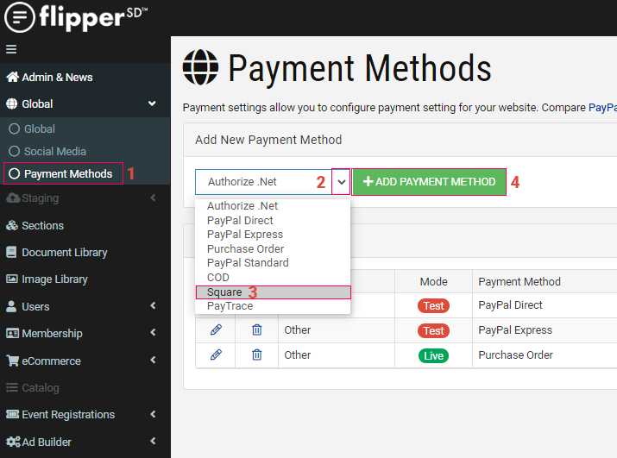Click the payment method dropdown arrow

pyautogui.click(x=341, y=182)
